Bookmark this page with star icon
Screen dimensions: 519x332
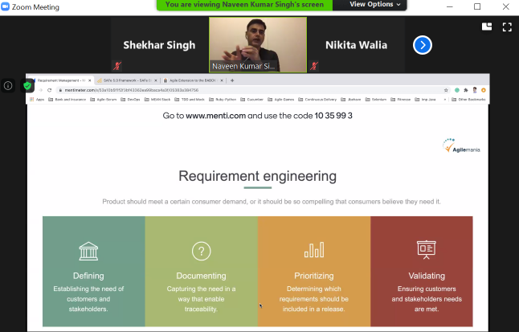446,90
